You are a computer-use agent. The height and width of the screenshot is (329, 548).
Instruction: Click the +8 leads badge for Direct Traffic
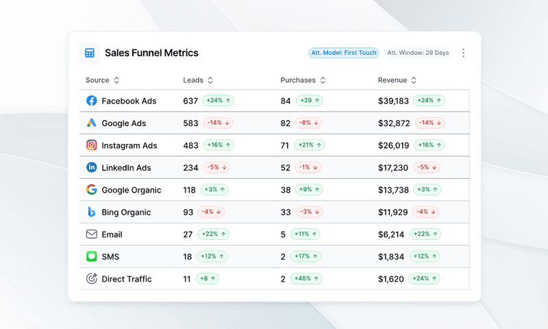pyautogui.click(x=208, y=279)
